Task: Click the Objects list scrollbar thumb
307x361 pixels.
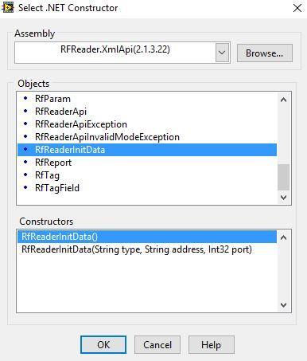Action: pyautogui.click(x=283, y=177)
